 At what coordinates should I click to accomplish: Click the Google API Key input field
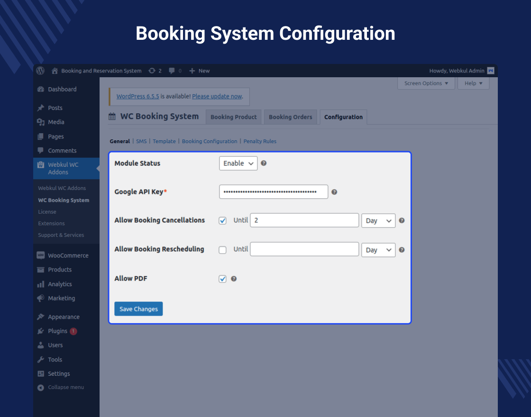coord(274,192)
